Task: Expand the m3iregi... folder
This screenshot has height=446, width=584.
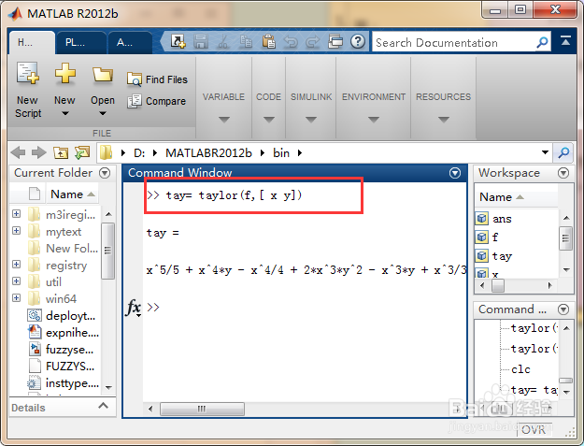Action: click(16, 213)
